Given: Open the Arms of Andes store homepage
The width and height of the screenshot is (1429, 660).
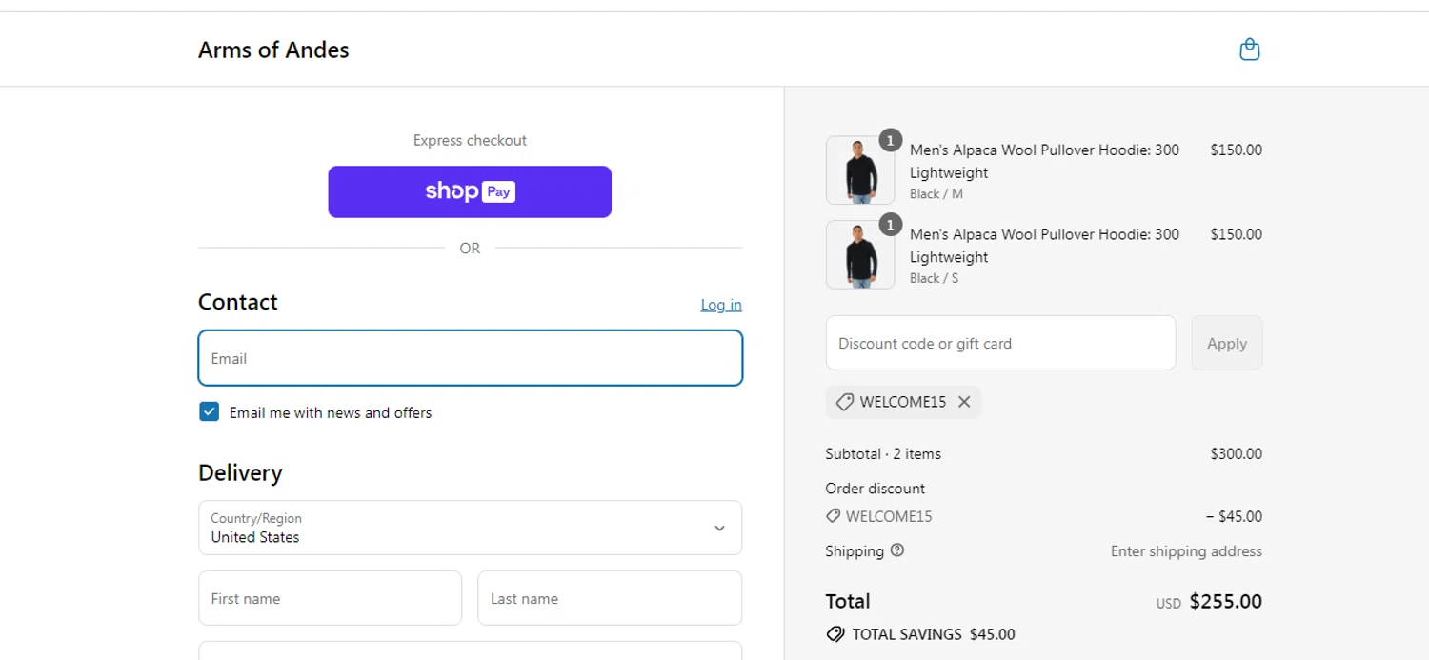Looking at the screenshot, I should (273, 50).
